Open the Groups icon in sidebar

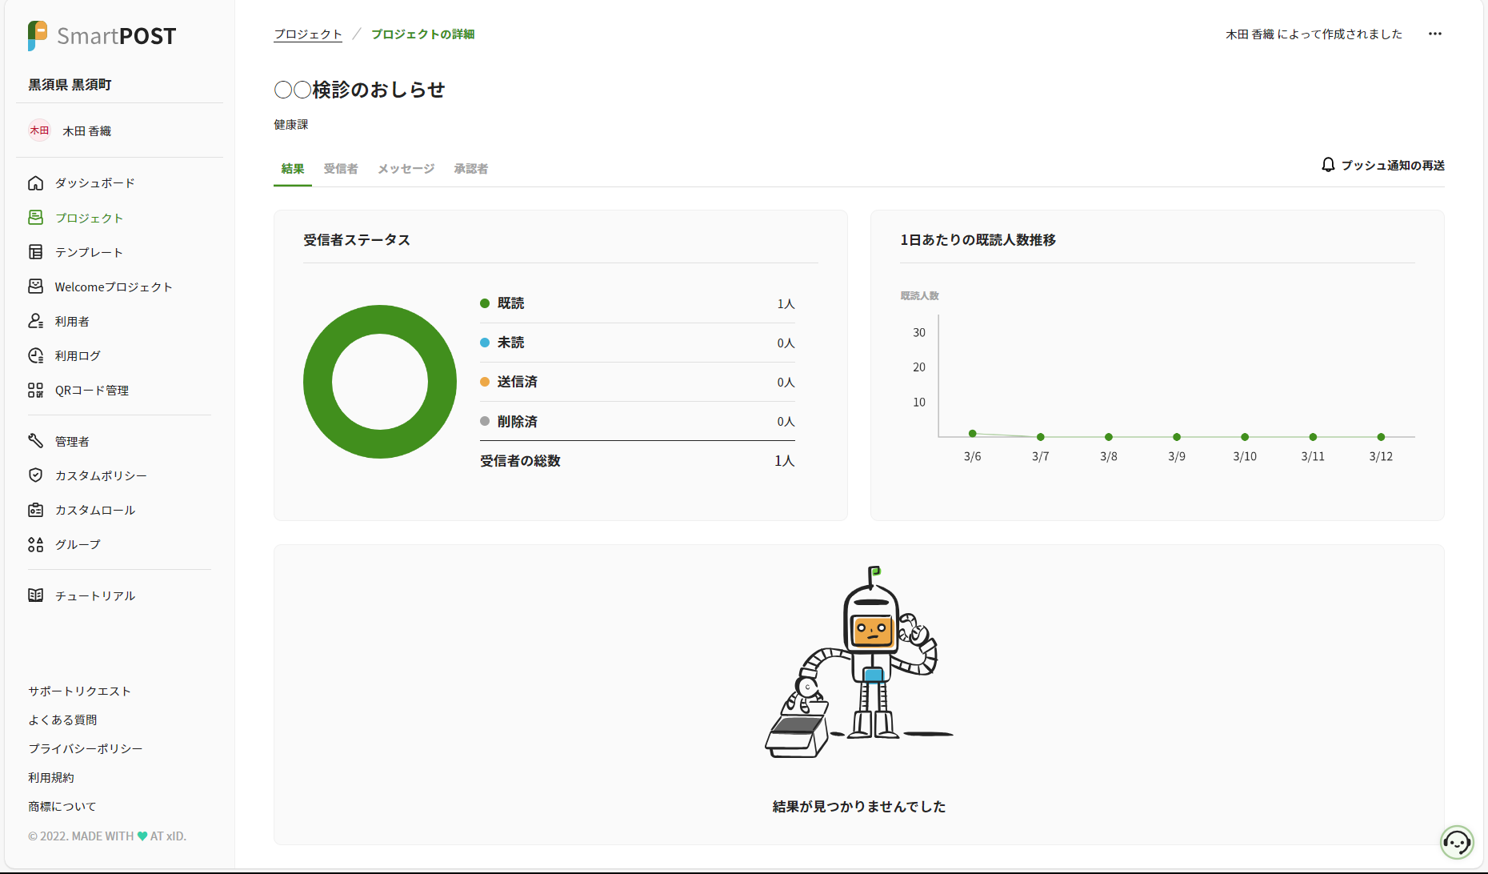click(35, 545)
